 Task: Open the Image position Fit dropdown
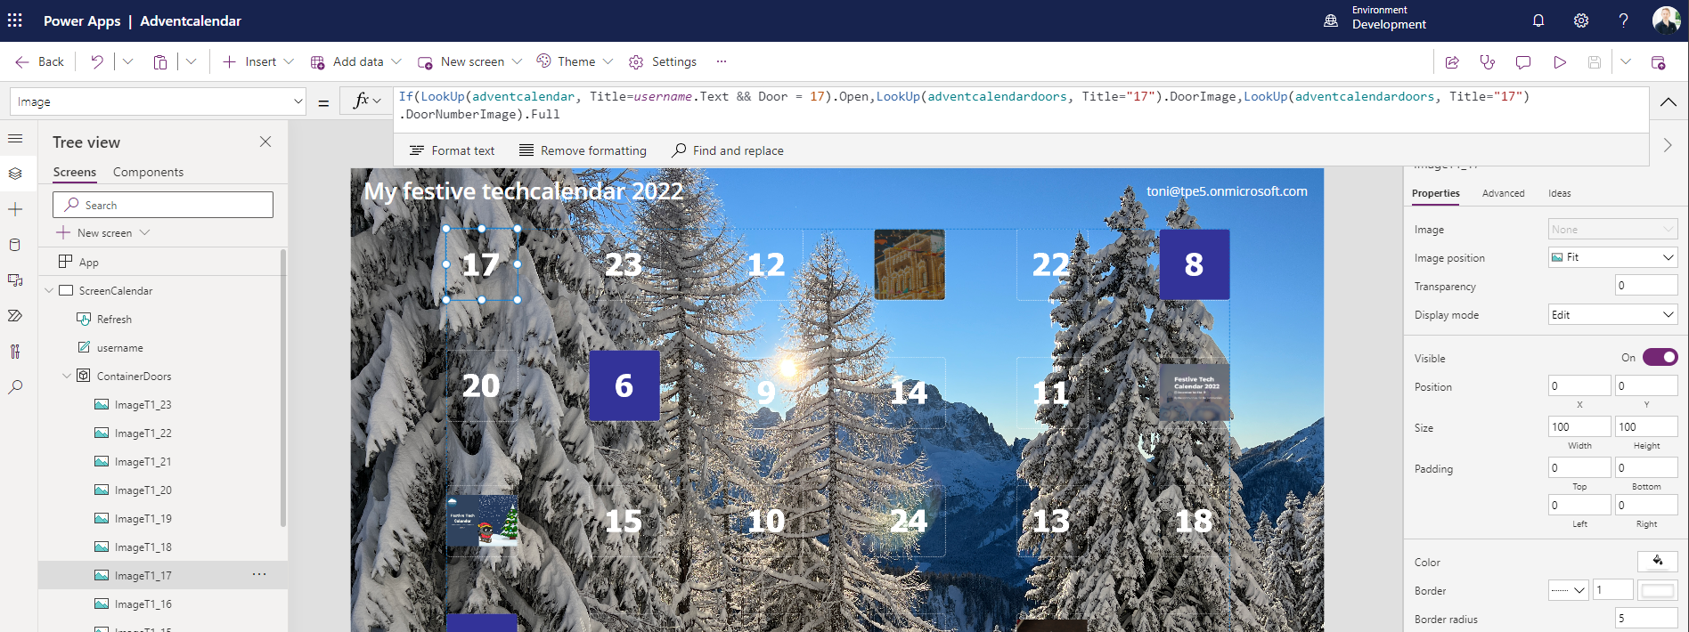(1612, 257)
